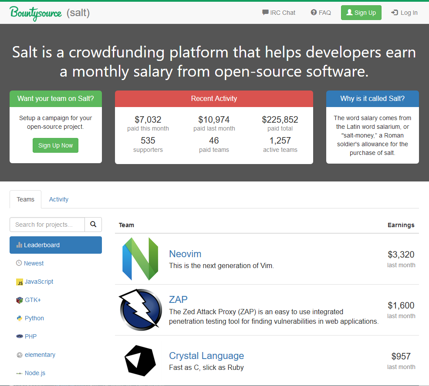Image resolution: width=429 pixels, height=386 pixels.
Task: Filter teams by Python
Action: [30, 318]
